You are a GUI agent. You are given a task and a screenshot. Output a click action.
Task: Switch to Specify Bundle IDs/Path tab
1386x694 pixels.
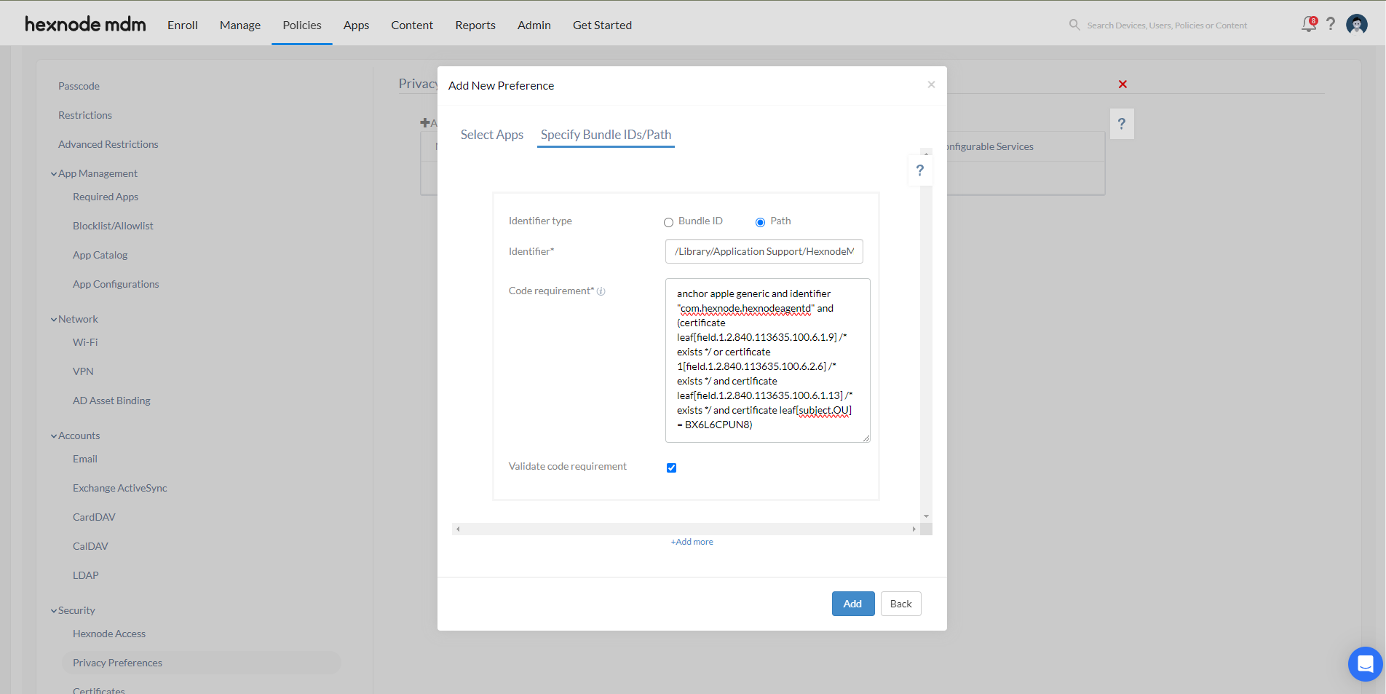coord(606,135)
